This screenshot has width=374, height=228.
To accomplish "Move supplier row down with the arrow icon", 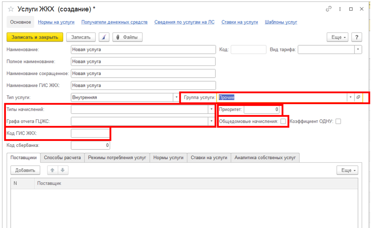I will pos(62,170).
